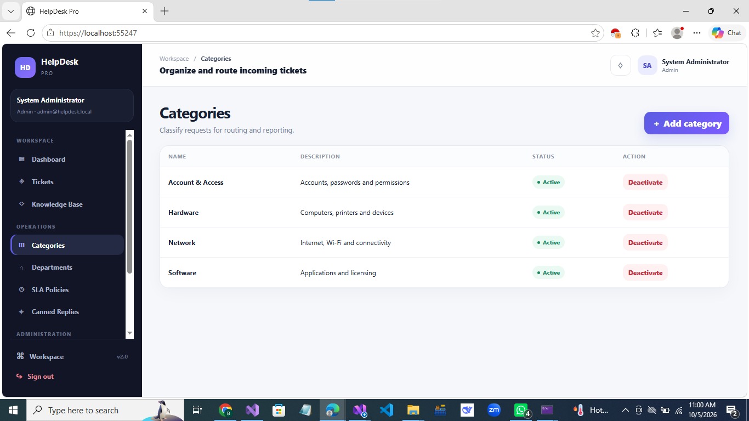
Task: Click the System Administrator name in the header
Action: (x=695, y=62)
